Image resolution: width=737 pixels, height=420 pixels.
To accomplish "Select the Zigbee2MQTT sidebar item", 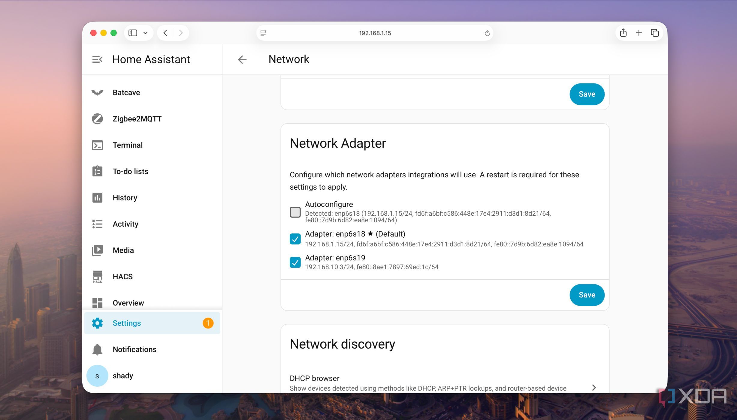I will pyautogui.click(x=152, y=119).
